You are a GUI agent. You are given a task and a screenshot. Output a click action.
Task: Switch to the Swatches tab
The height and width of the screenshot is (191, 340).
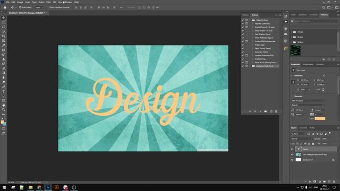coord(302,15)
